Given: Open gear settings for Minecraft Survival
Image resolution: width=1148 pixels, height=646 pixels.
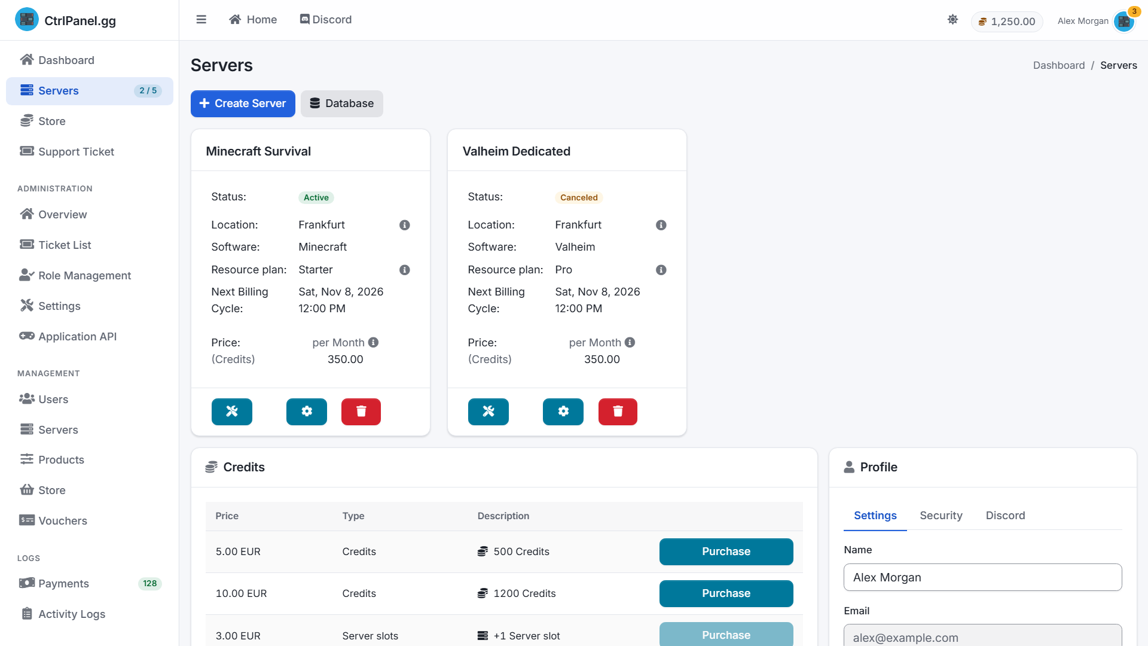Looking at the screenshot, I should tap(307, 412).
